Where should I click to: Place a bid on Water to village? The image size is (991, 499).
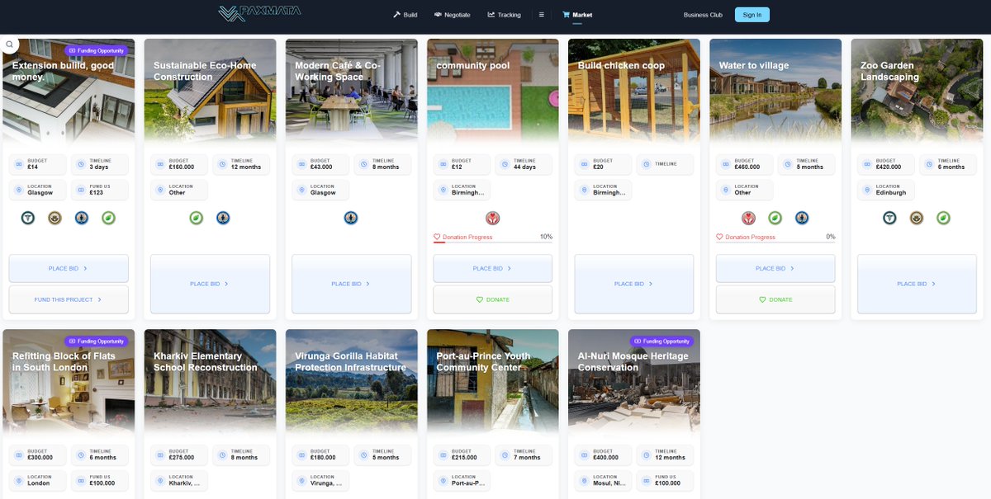[x=775, y=268]
